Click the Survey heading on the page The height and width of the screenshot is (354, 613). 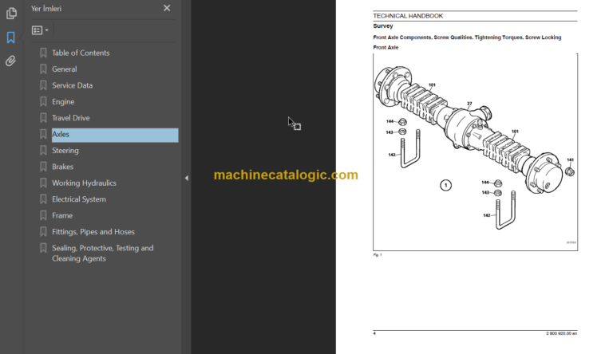point(383,26)
